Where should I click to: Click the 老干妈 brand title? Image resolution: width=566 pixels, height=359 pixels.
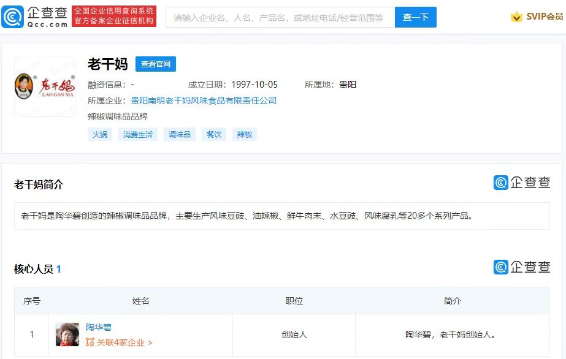point(107,64)
